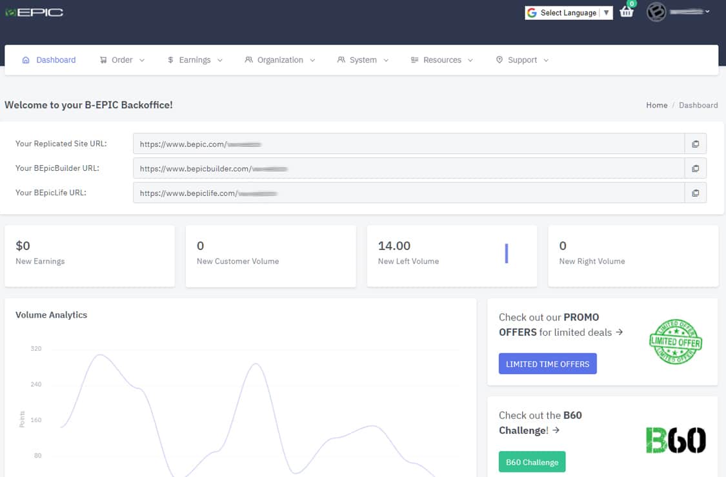Viewport: 726px width, 477px height.
Task: Click the Support location pin icon
Action: coord(499,60)
